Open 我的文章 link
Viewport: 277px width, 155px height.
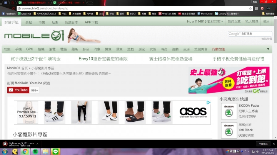point(234,21)
